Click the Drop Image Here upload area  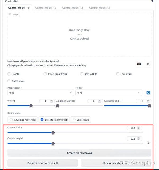(x=79, y=34)
